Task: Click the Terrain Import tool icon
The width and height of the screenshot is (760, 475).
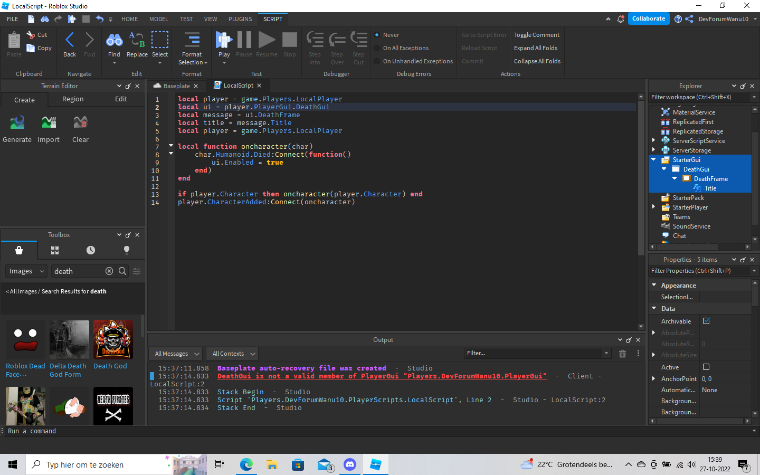Action: (x=49, y=123)
